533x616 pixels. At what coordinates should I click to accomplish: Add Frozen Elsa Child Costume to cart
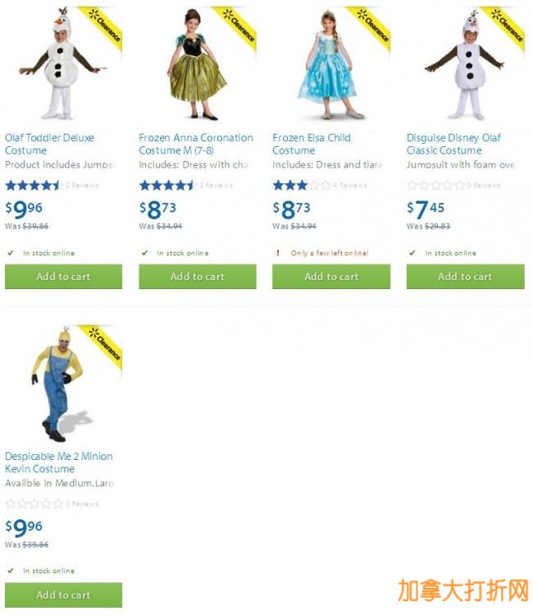331,277
